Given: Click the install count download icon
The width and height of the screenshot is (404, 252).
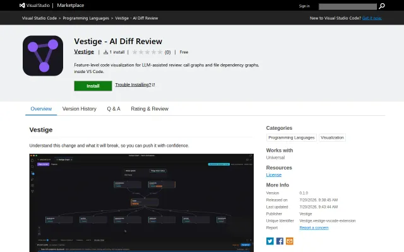Looking at the screenshot, I should (x=105, y=52).
